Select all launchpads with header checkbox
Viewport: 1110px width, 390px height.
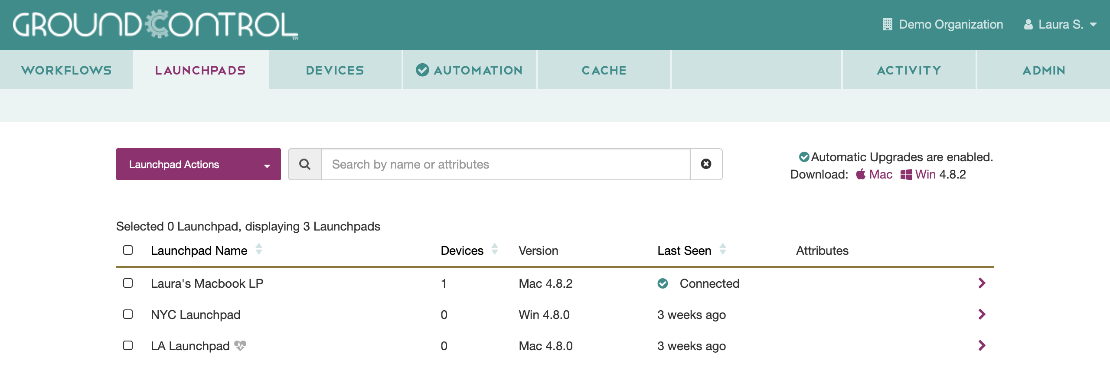point(128,250)
